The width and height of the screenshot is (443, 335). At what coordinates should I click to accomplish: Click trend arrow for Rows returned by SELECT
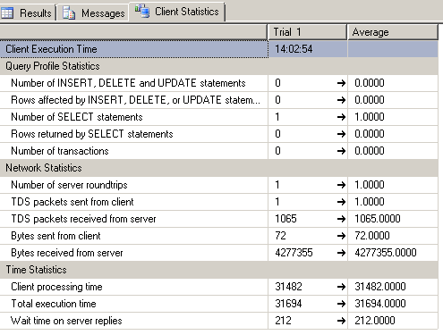point(341,134)
